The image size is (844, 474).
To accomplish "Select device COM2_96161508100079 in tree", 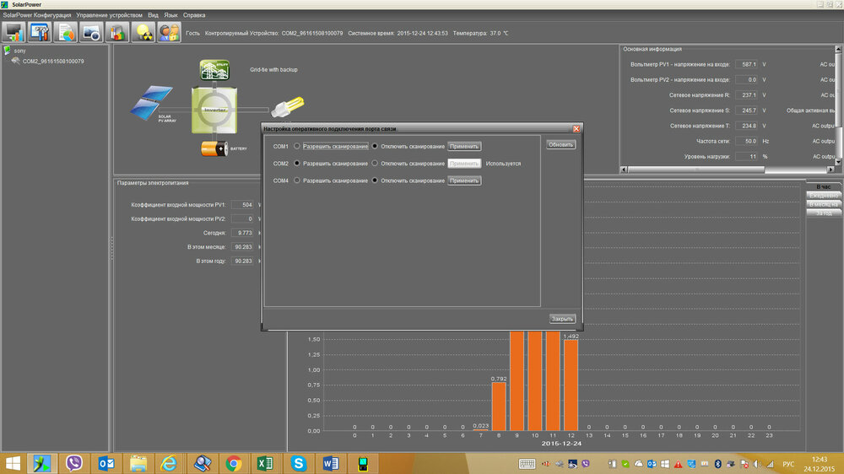I will click(x=52, y=61).
